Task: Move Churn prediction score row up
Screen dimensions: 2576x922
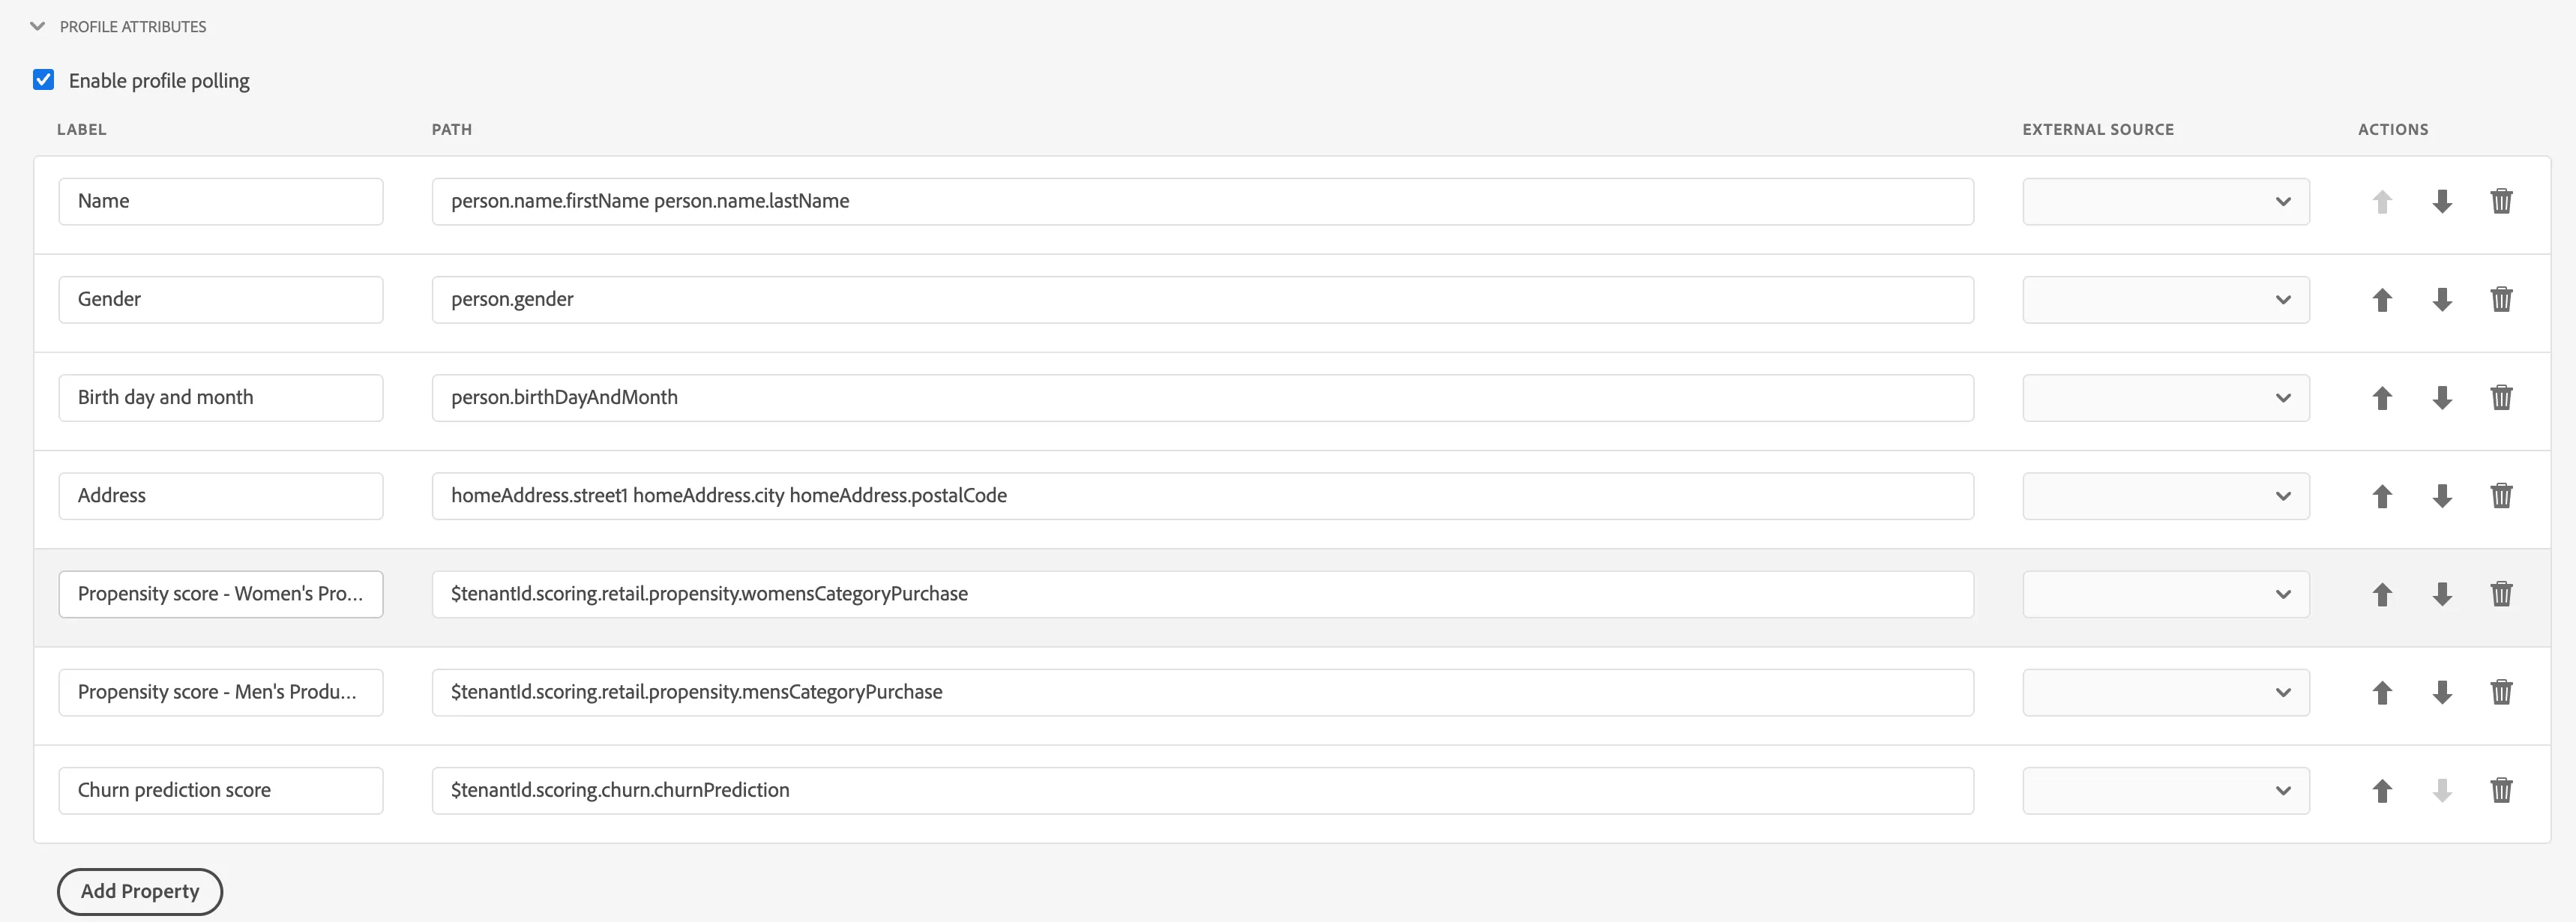Action: pos(2382,790)
